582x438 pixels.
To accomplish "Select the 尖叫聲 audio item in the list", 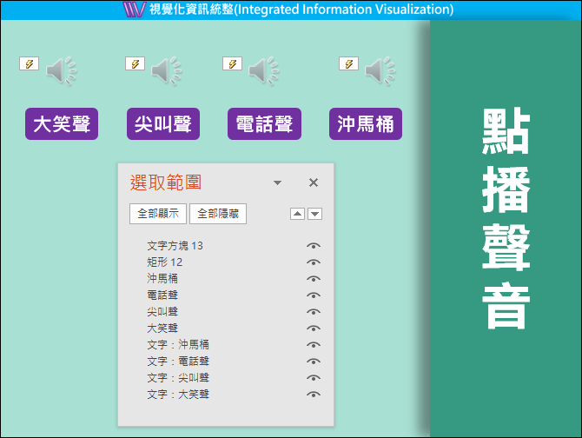I will coord(162,311).
